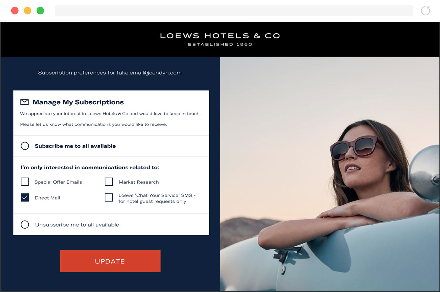Click the Direct Mail label text
The width and height of the screenshot is (440, 292).
point(47,198)
